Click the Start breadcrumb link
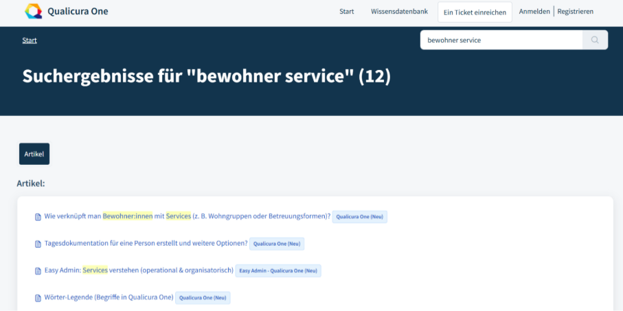 (x=30, y=40)
